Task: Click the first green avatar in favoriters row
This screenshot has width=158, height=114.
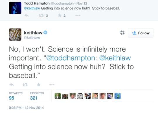Action: (x=58, y=96)
